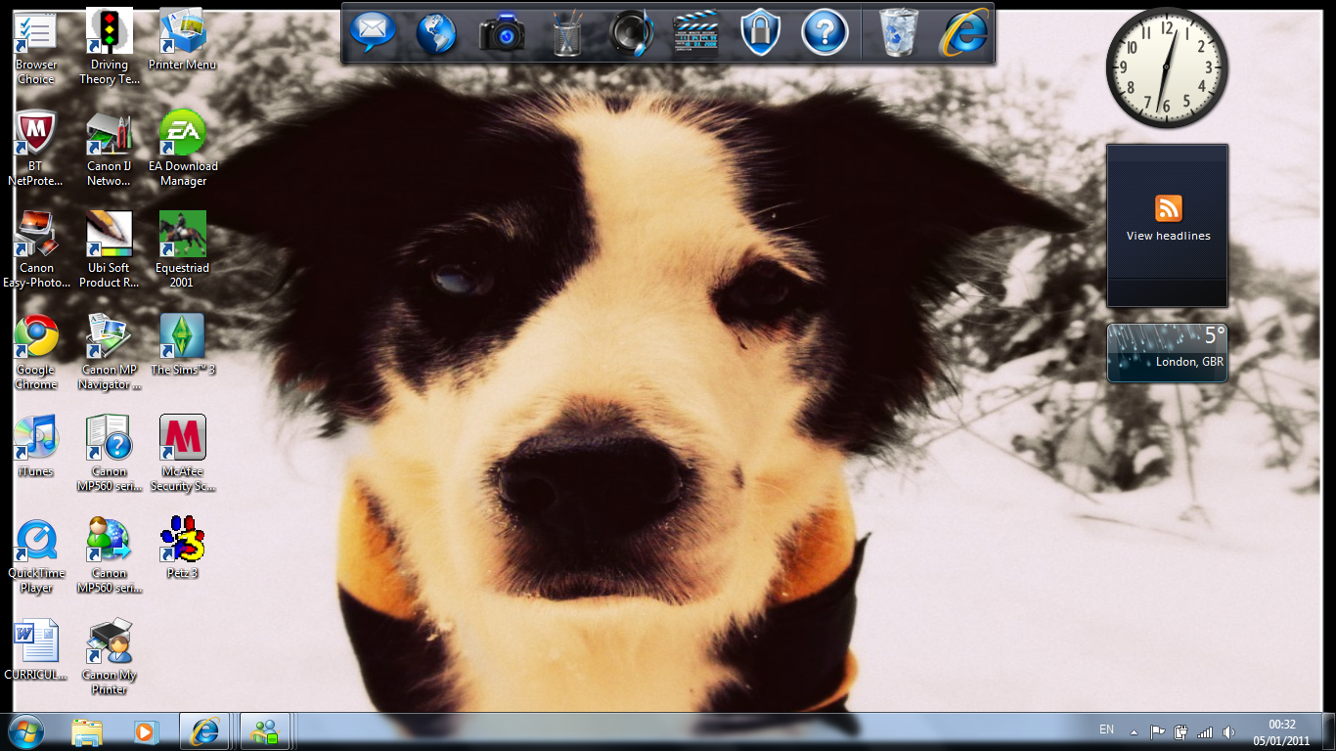The image size is (1336, 751).
Task: Click the padlock security icon in dock
Action: tap(760, 33)
